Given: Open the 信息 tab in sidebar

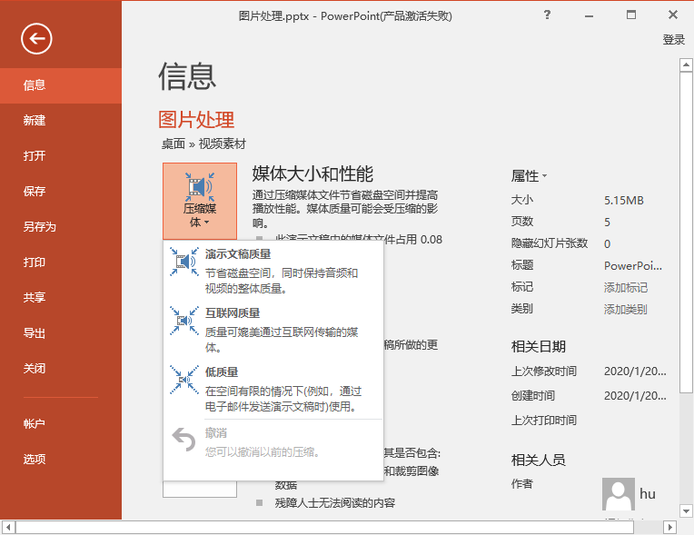Looking at the screenshot, I should 61,85.
